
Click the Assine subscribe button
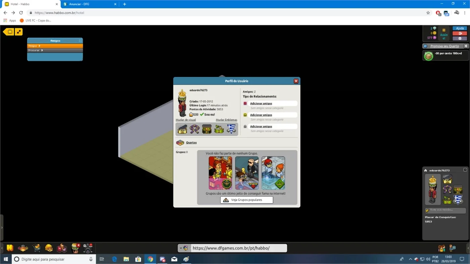click(444, 34)
